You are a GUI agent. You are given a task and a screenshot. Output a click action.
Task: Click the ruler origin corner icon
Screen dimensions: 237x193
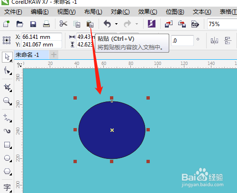19,64
